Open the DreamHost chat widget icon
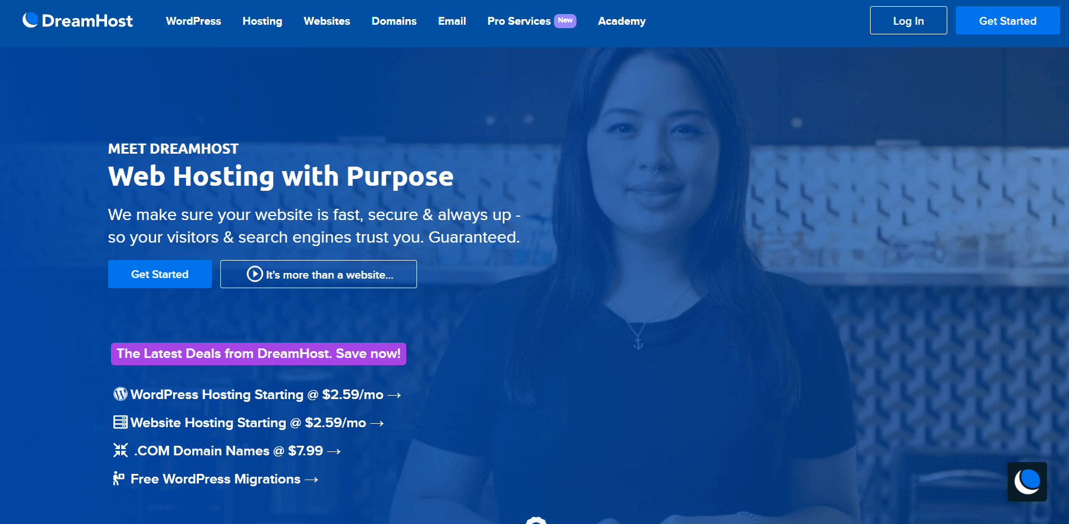Viewport: 1069px width, 524px height. click(x=1027, y=482)
